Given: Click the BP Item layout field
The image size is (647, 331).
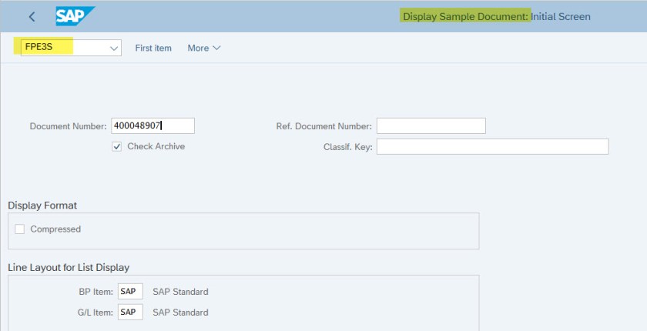Looking at the screenshot, I should pos(130,292).
